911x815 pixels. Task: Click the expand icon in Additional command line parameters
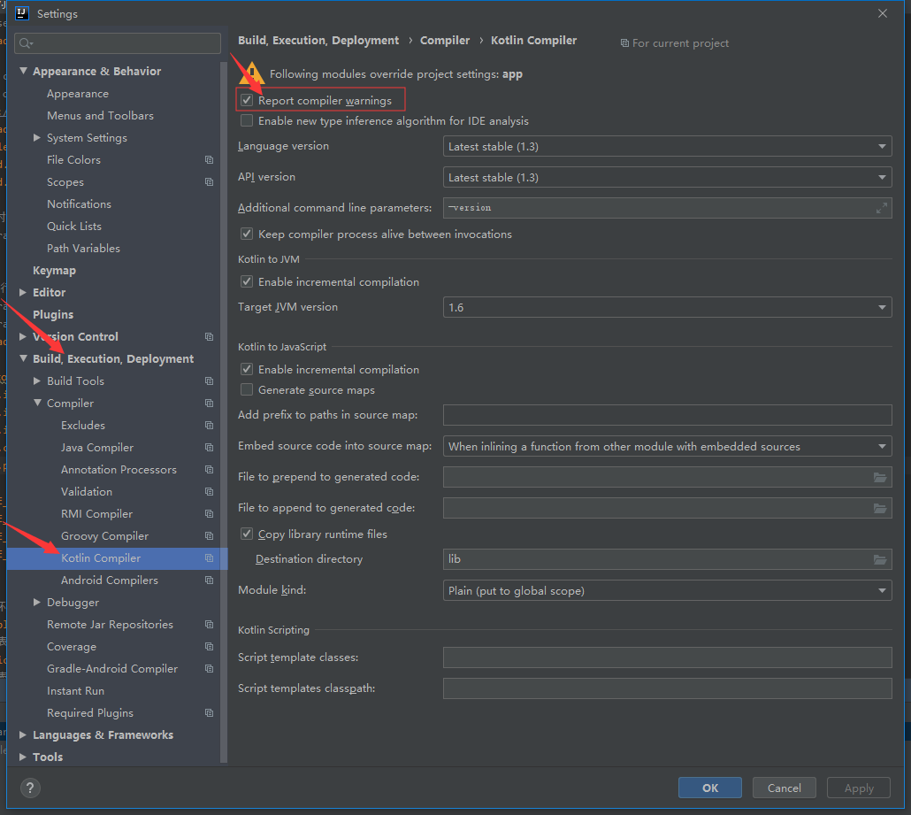881,208
